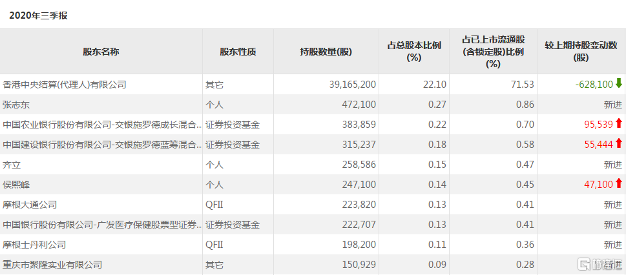Click the 股东名称 column header

pyautogui.click(x=101, y=52)
